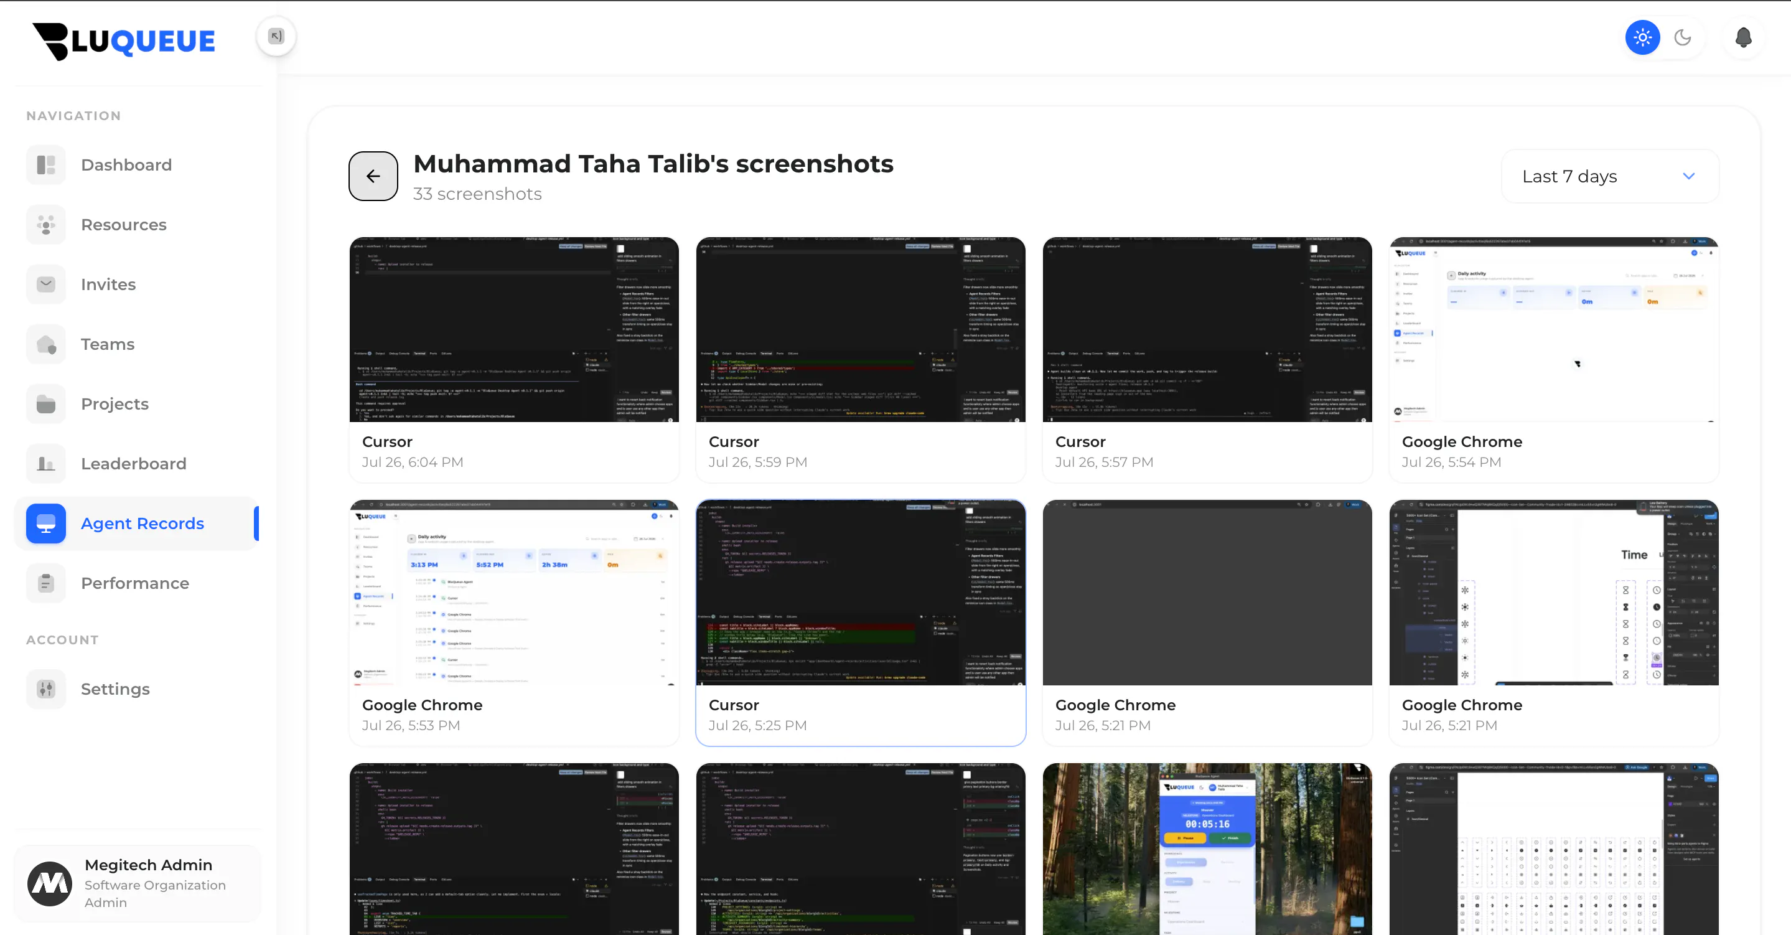This screenshot has width=1791, height=935.
Task: Click the Leaderboard chart icon
Action: pyautogui.click(x=46, y=464)
